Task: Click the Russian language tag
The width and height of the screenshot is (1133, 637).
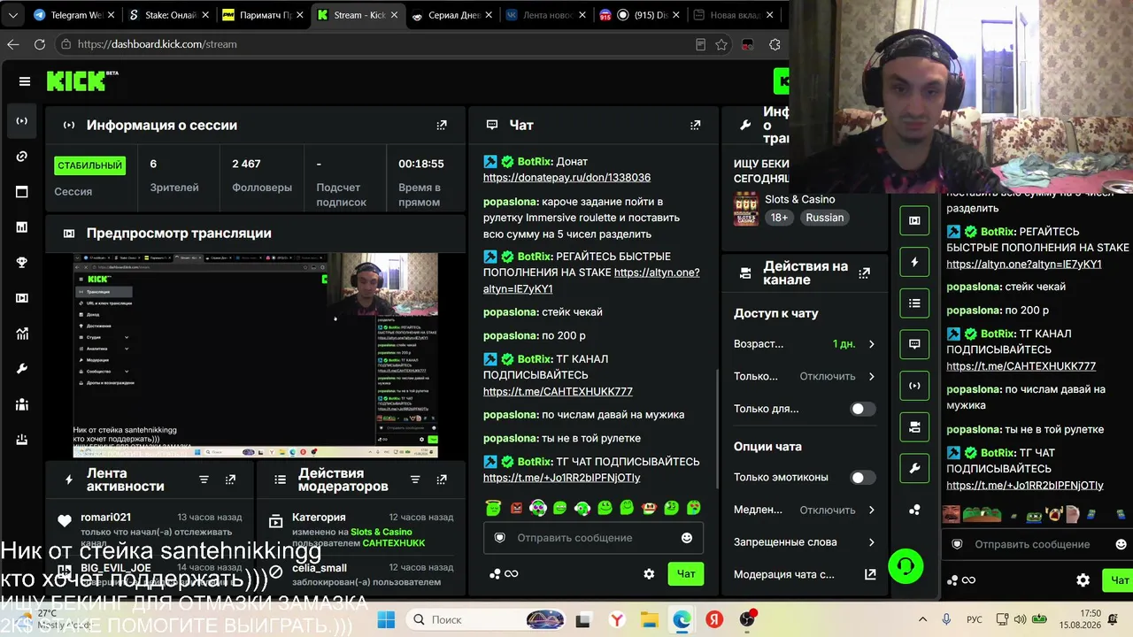Action: (824, 218)
